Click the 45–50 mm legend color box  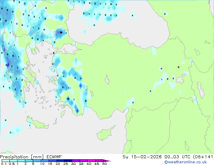99,161
